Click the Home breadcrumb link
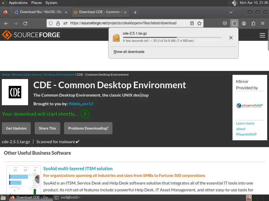The image size is (269, 201). pyautogui.click(x=6, y=75)
